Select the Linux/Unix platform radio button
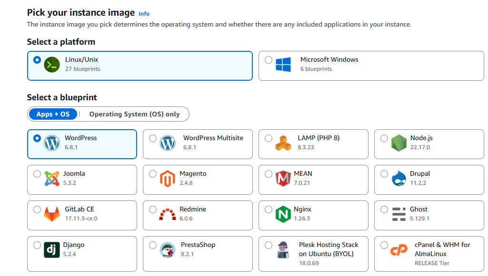 (37, 59)
